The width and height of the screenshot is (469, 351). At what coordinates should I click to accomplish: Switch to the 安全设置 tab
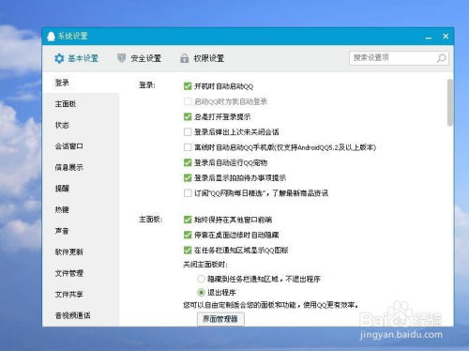[x=139, y=58]
